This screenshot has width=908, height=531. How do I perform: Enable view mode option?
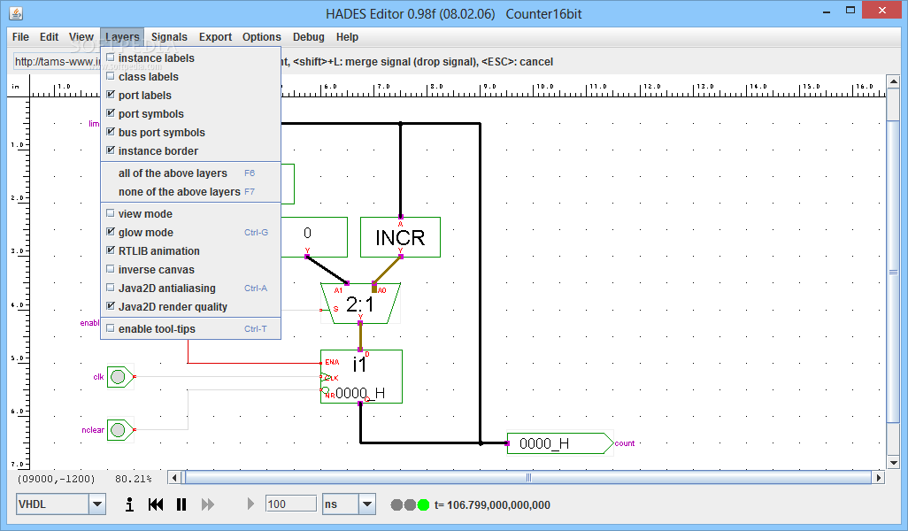(x=190, y=213)
